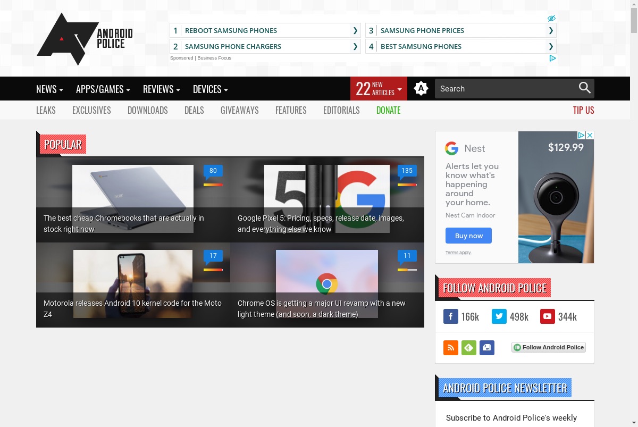
Task: Open Motorola Android 10 kernel article headline
Action: 132,308
